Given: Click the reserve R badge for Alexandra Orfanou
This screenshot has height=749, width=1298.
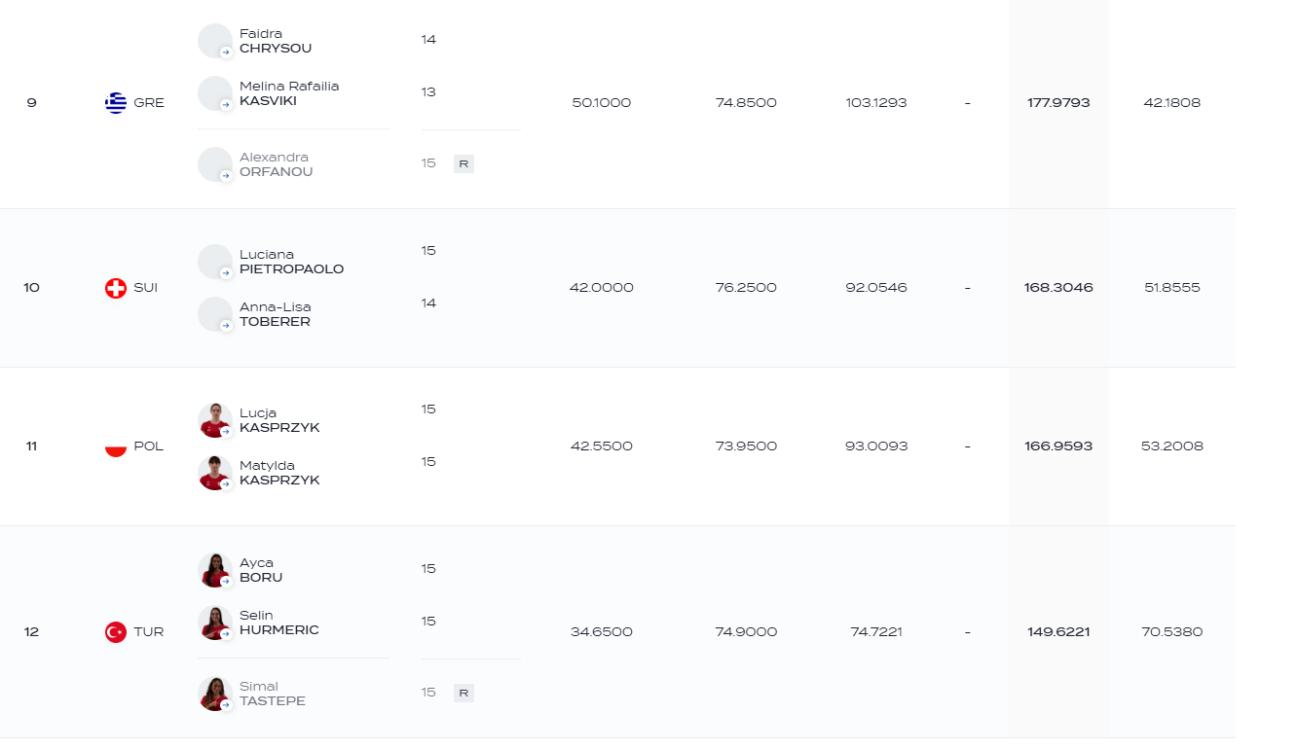Looking at the screenshot, I should point(464,164).
